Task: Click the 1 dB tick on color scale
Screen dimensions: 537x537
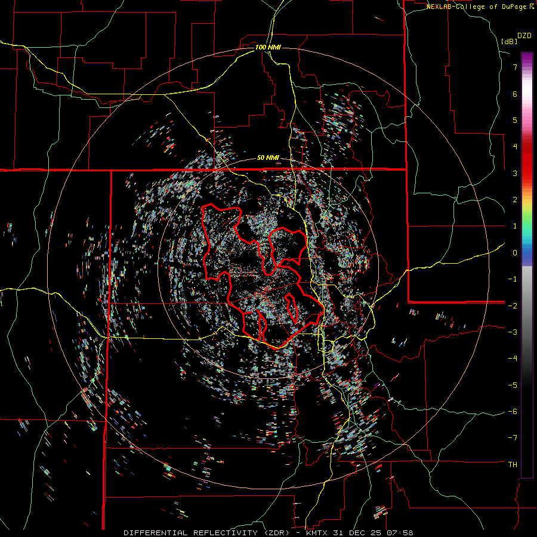Action: tap(515, 226)
